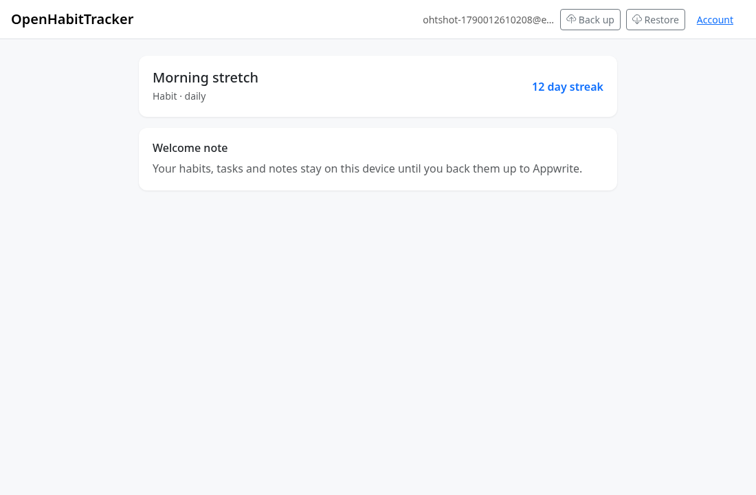The width and height of the screenshot is (756, 495).
Task: Click the 'Habit · daily' subtitle
Action: coord(179,96)
